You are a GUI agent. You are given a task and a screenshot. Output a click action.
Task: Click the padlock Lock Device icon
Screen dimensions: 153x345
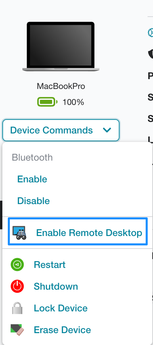click(x=17, y=308)
